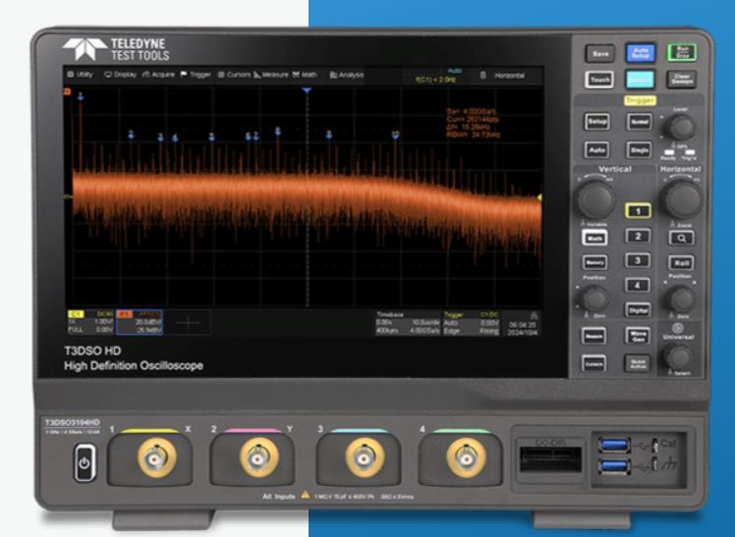Tap the C1 channel descriptor box
735x537 pixels.
coord(91,322)
